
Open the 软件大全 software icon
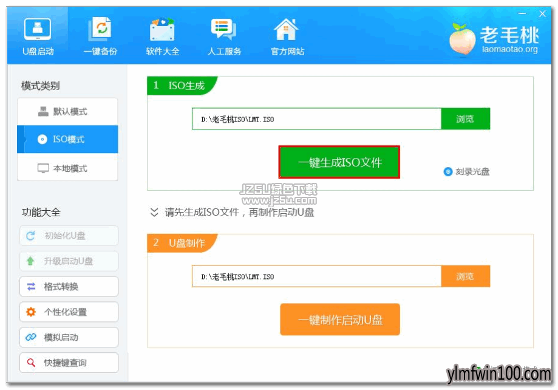click(x=162, y=36)
